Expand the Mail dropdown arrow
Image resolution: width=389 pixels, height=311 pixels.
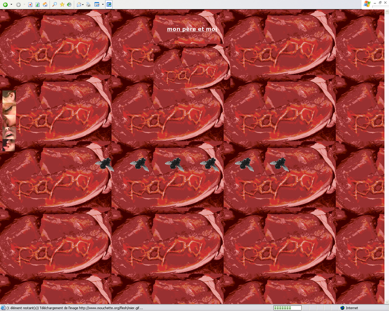pyautogui.click(x=83, y=5)
